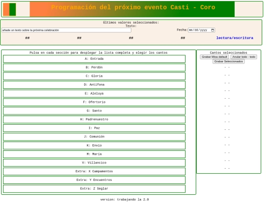Expand the A: Entrada section

(94, 59)
